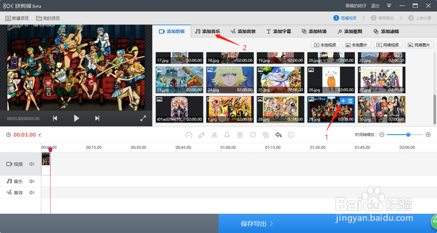437x233 pixels.
Task: Jump to next clip in preview
Action: tap(97, 118)
